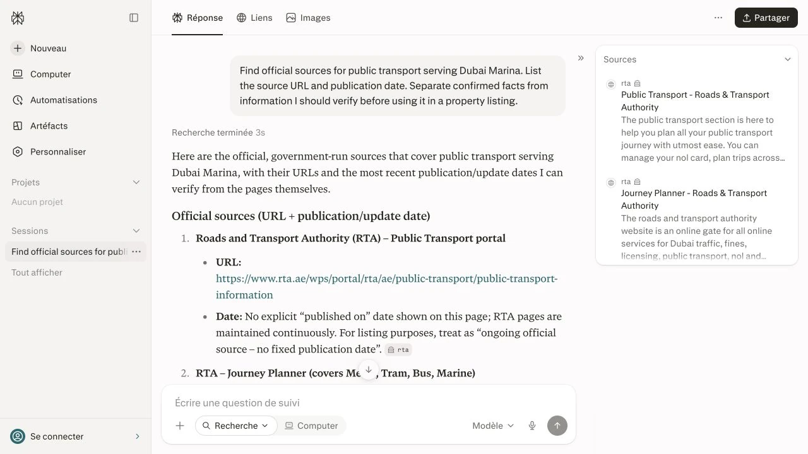The image size is (808, 454).
Task: Collapse the Sources card chevron
Action: (788, 59)
